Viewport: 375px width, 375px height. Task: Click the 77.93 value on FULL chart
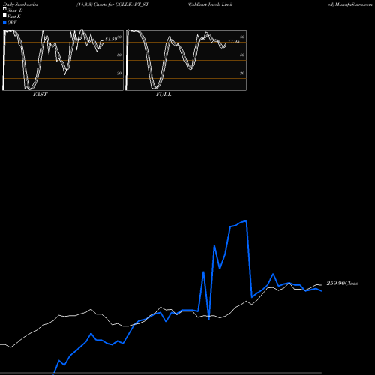tap(234, 41)
